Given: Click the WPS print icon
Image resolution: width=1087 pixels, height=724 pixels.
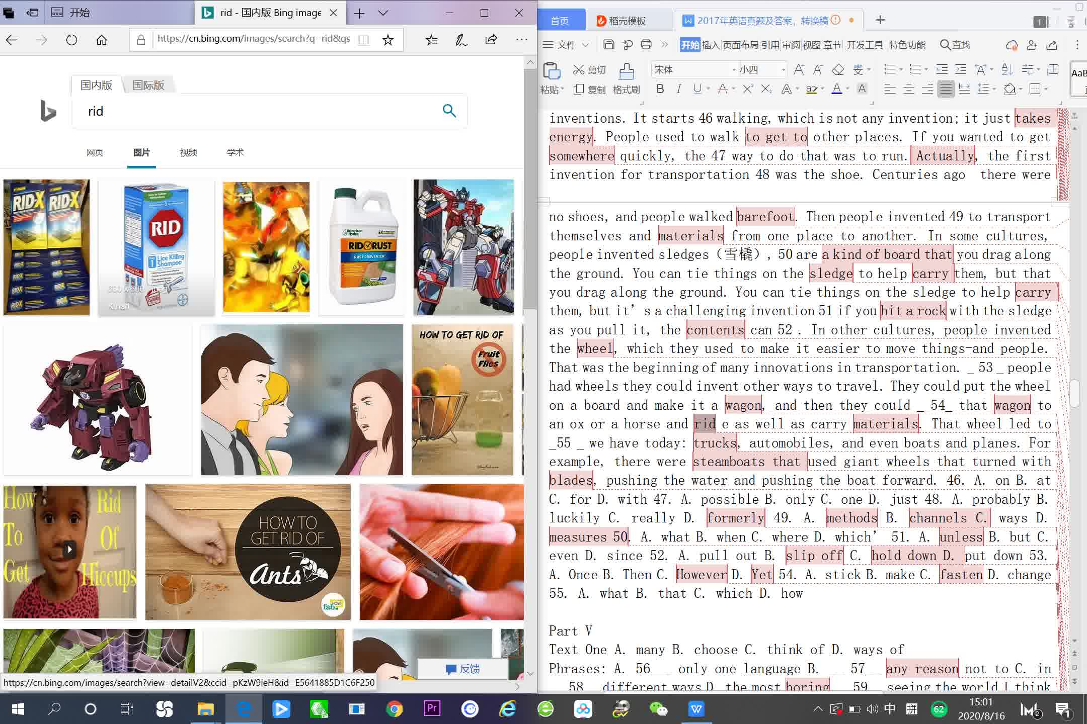Looking at the screenshot, I should (x=646, y=45).
